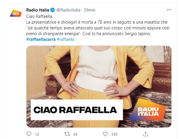The width and height of the screenshot is (180, 139).
Task: Open the 39min timestamp link
Action: coord(89,10)
